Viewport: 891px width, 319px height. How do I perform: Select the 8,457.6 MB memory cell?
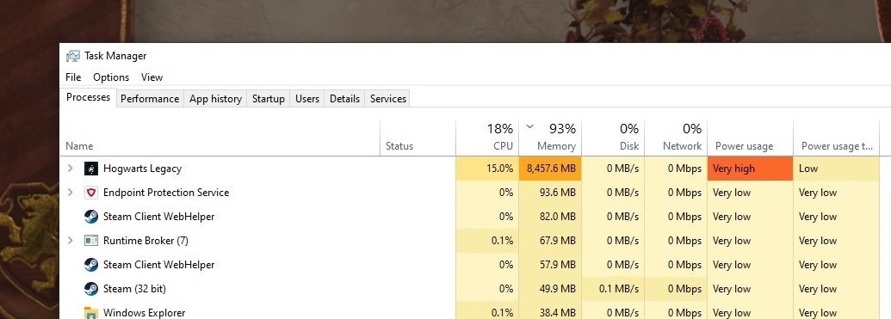click(x=550, y=169)
